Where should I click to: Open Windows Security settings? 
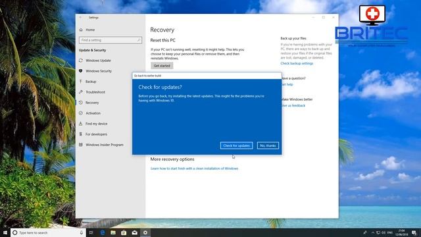(99, 71)
